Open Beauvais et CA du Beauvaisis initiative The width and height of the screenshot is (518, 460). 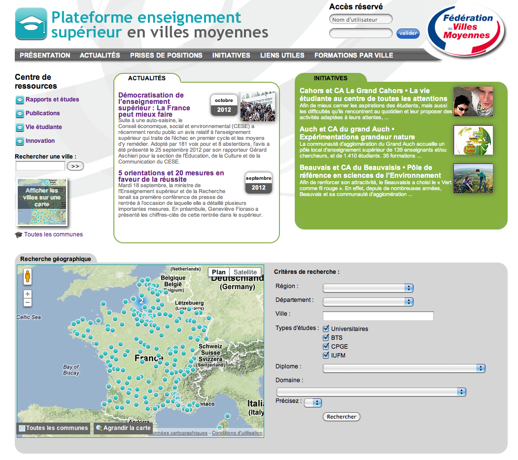click(370, 171)
